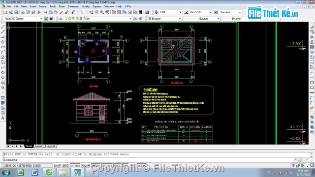315x177 pixels.
Task: Open the Dim 1-100 dimension style dropdown
Action: [210, 12]
